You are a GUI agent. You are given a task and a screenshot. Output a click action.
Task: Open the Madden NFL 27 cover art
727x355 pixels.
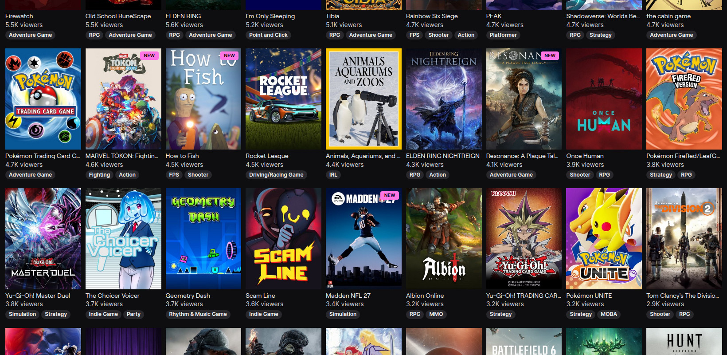(x=363, y=239)
